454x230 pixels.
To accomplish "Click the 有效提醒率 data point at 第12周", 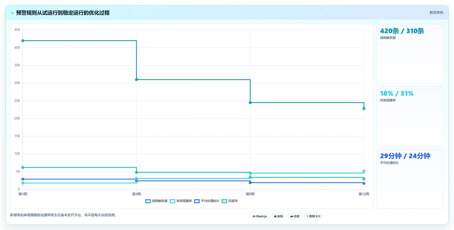I will pyautogui.click(x=364, y=171).
